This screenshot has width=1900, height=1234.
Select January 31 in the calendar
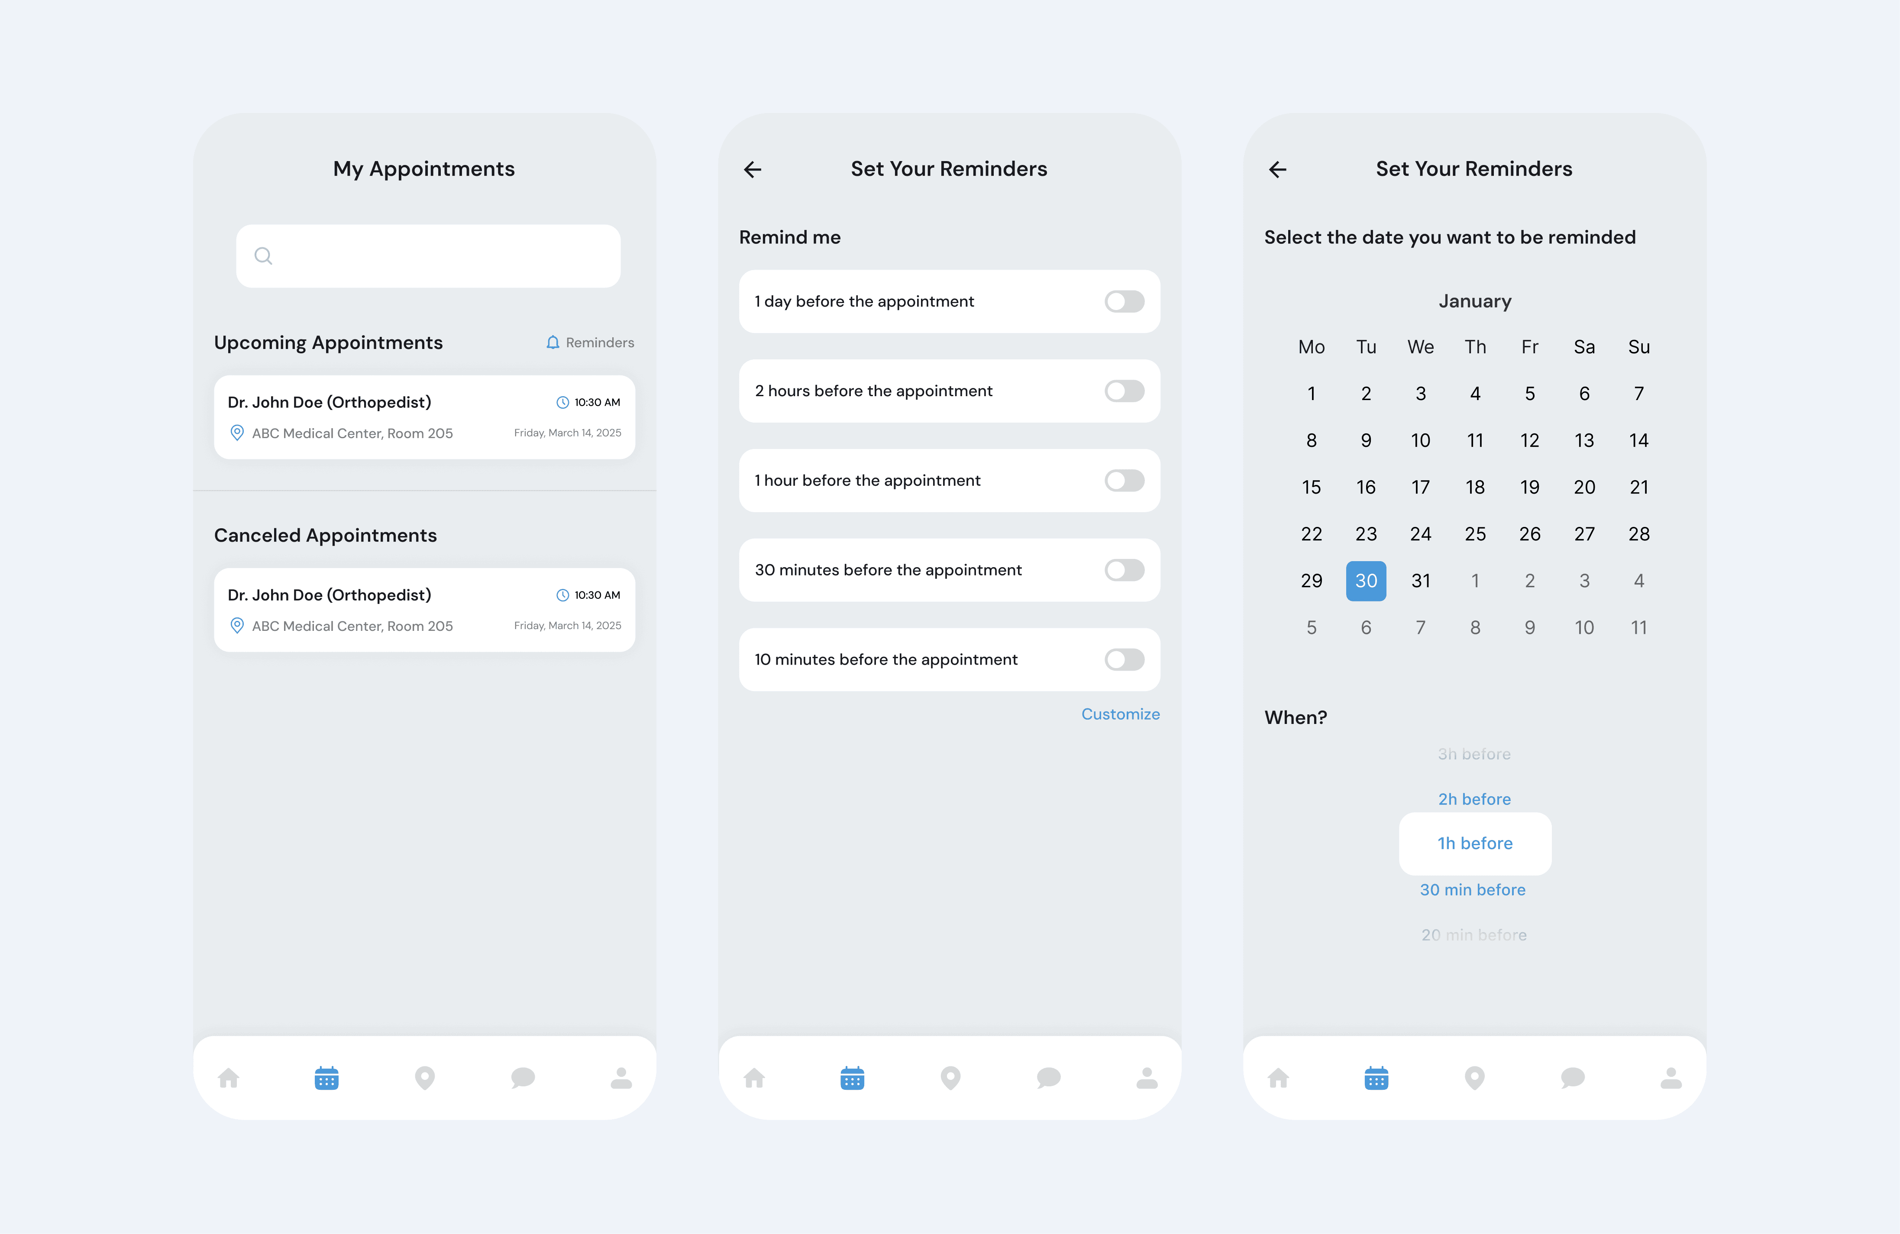coord(1420,581)
